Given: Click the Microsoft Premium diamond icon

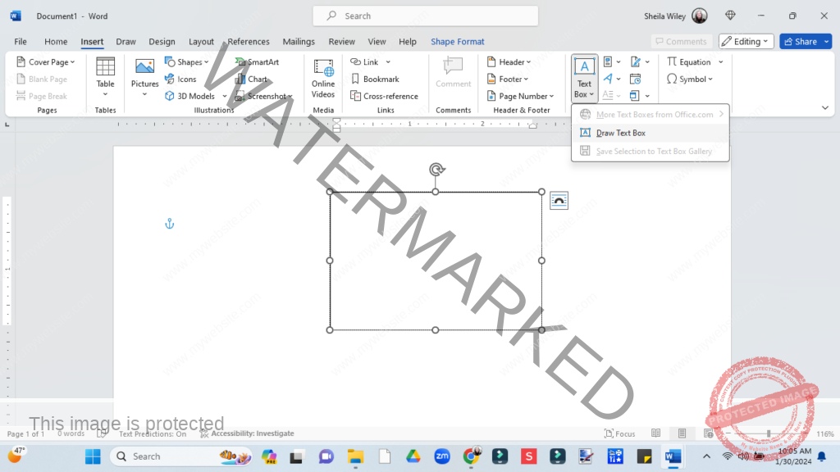Looking at the screenshot, I should 730,16.
